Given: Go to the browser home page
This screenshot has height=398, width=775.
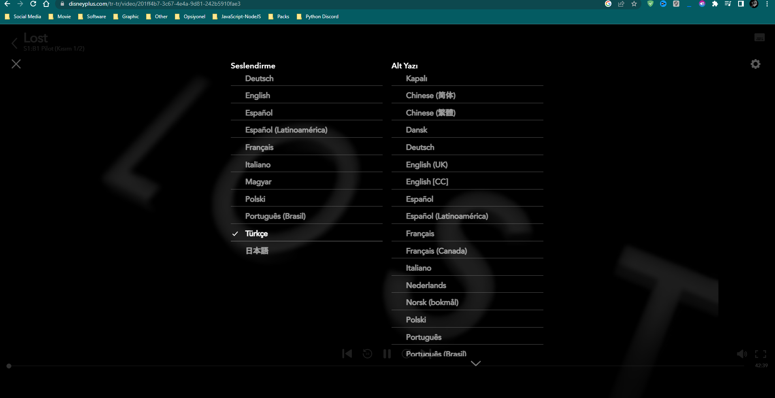Looking at the screenshot, I should coord(46,4).
